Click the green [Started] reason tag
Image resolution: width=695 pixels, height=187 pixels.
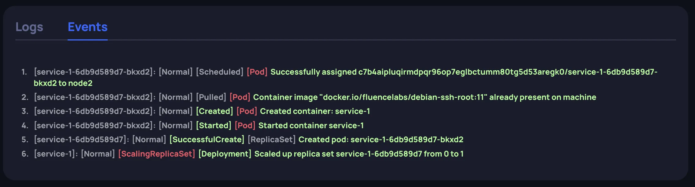pyautogui.click(x=214, y=125)
